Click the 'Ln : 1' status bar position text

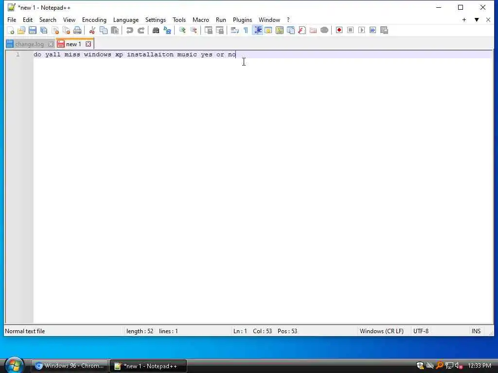coord(240,331)
